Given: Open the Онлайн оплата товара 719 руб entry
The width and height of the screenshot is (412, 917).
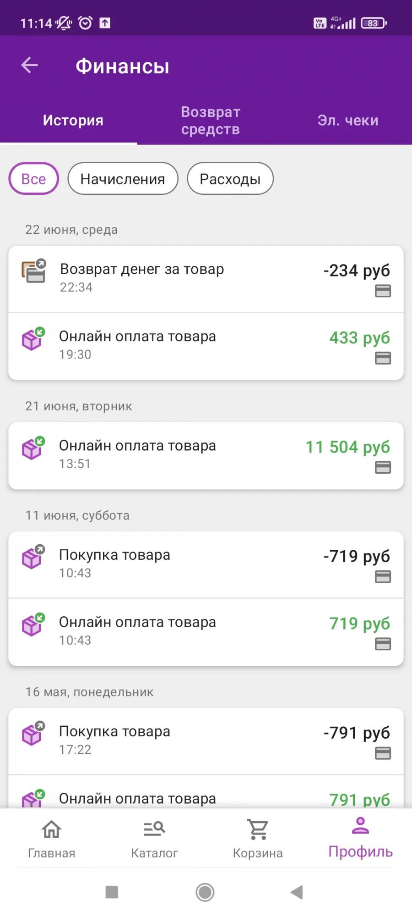Looking at the screenshot, I should coord(206,632).
